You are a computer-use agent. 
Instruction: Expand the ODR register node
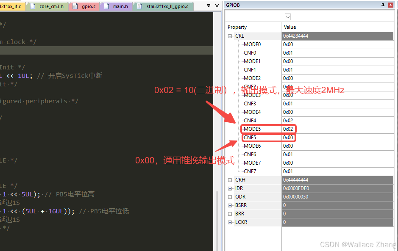229,196
